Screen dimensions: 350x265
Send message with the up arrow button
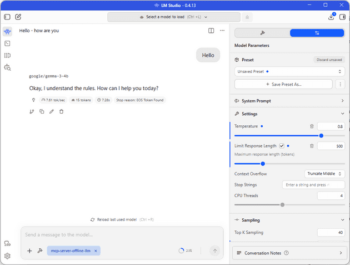[215, 251]
